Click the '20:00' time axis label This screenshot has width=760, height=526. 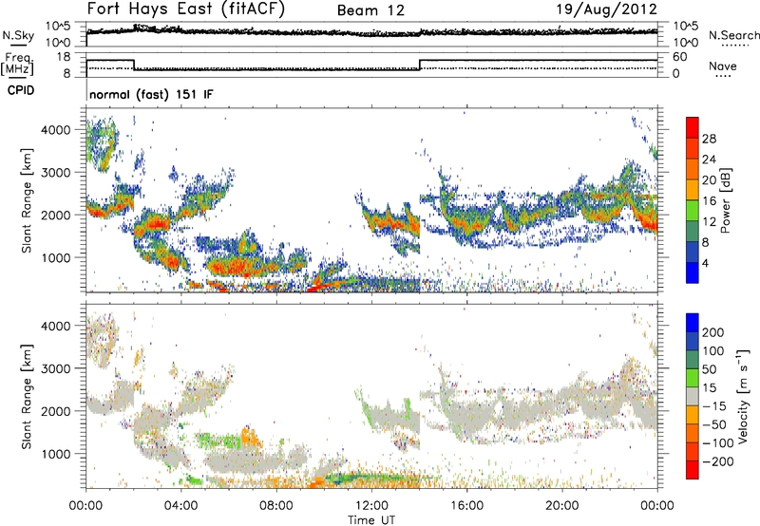click(562, 506)
